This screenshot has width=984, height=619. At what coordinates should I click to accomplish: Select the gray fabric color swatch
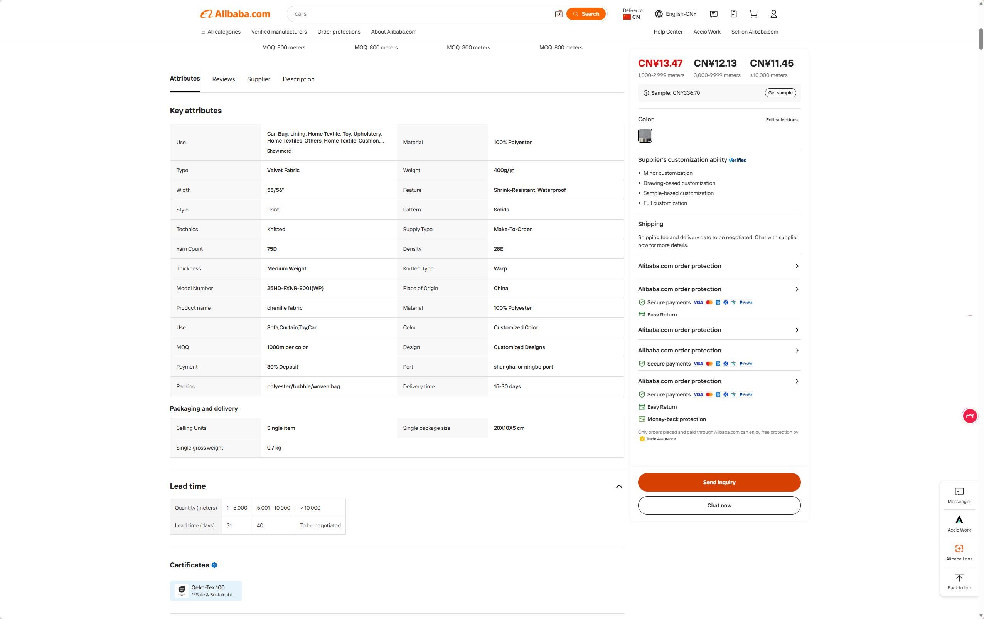click(x=645, y=136)
